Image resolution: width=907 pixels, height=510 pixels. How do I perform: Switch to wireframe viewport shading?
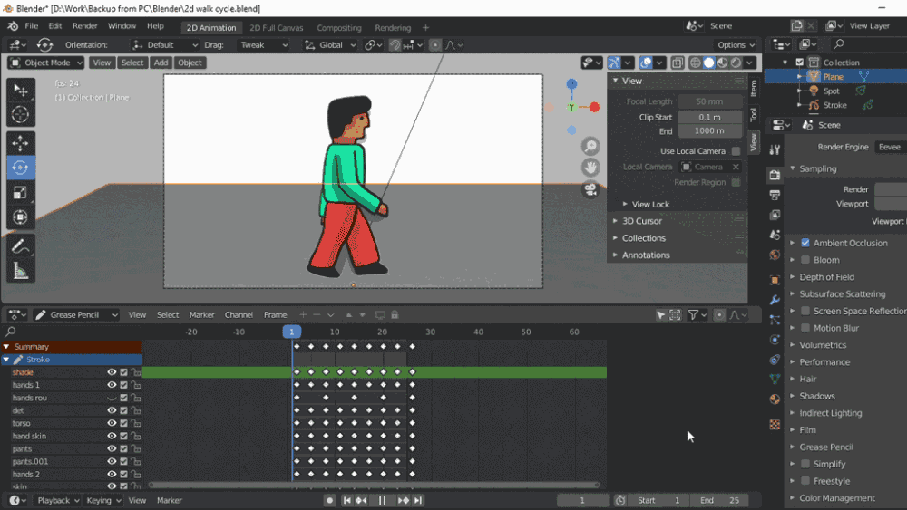tap(696, 63)
